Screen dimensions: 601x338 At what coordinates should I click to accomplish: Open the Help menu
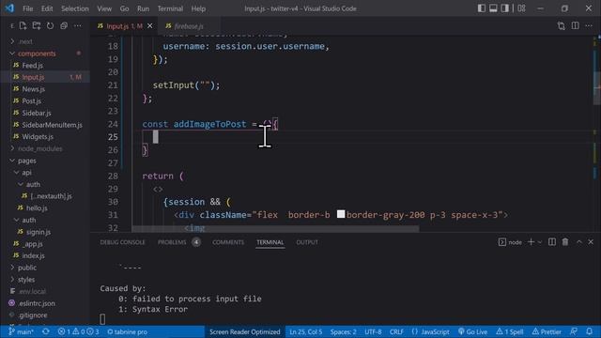(198, 8)
